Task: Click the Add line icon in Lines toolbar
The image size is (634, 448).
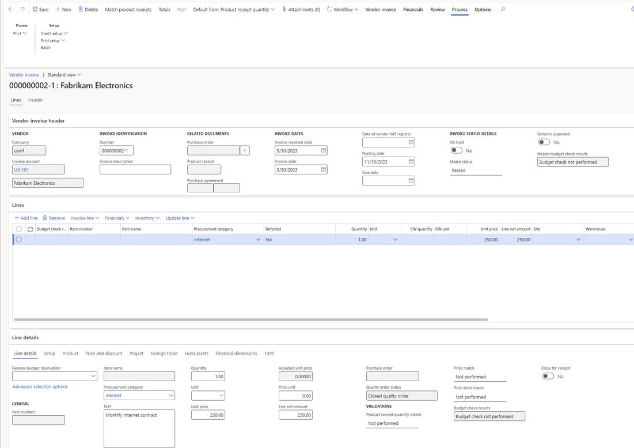Action: coord(17,218)
